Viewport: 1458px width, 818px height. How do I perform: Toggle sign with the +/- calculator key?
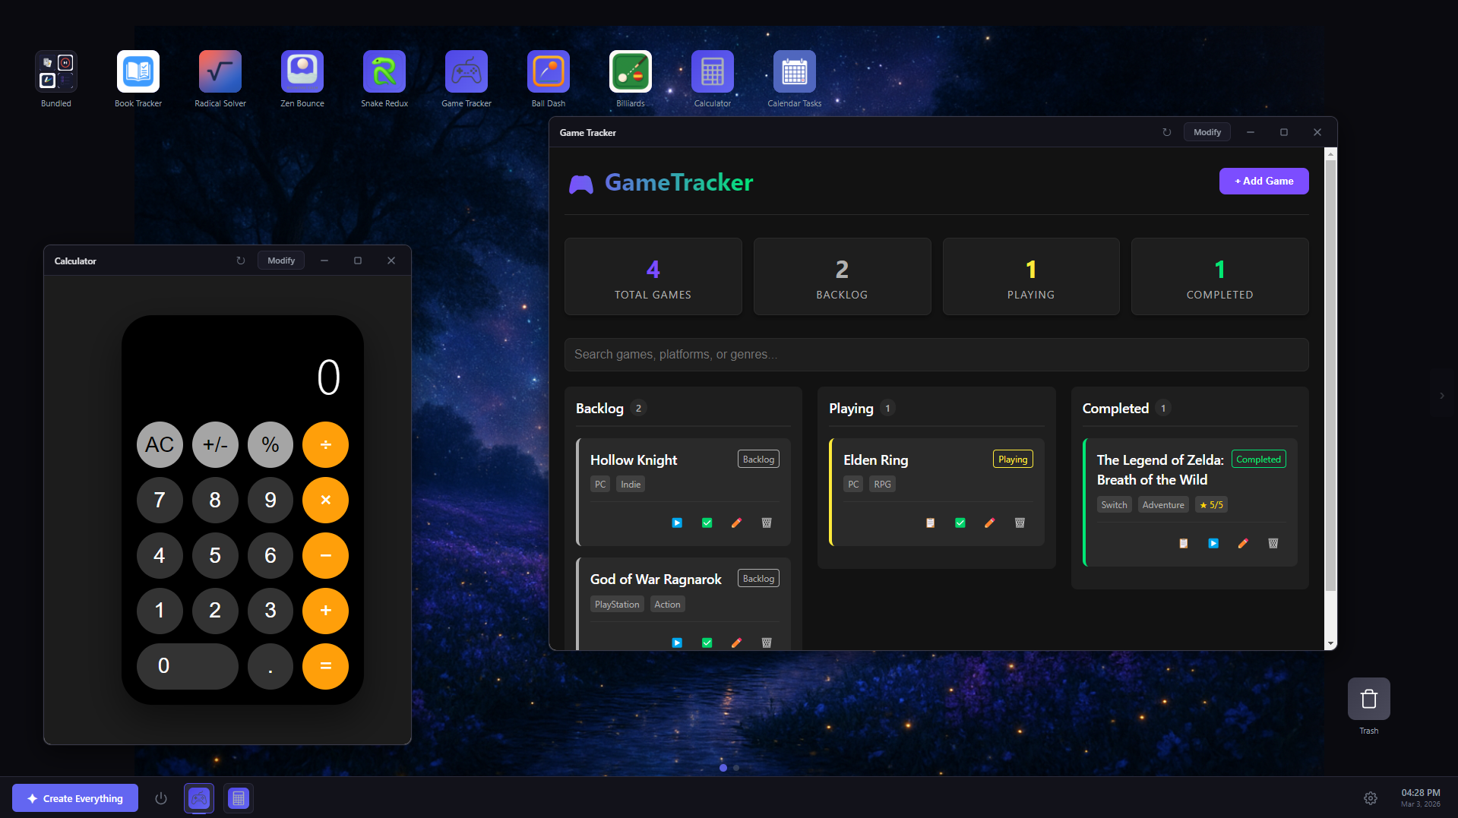(215, 444)
